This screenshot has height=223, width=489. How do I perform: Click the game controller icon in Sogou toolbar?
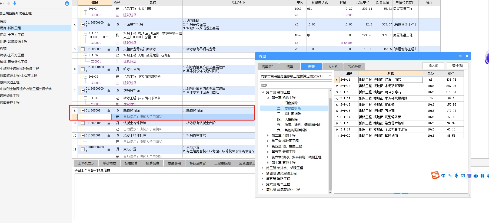[x=476, y=176]
